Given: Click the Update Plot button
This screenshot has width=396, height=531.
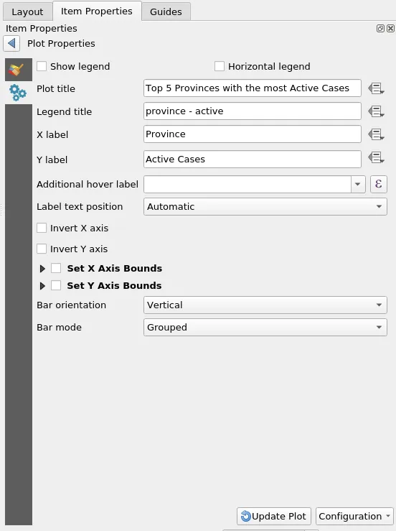Looking at the screenshot, I should (x=273, y=516).
